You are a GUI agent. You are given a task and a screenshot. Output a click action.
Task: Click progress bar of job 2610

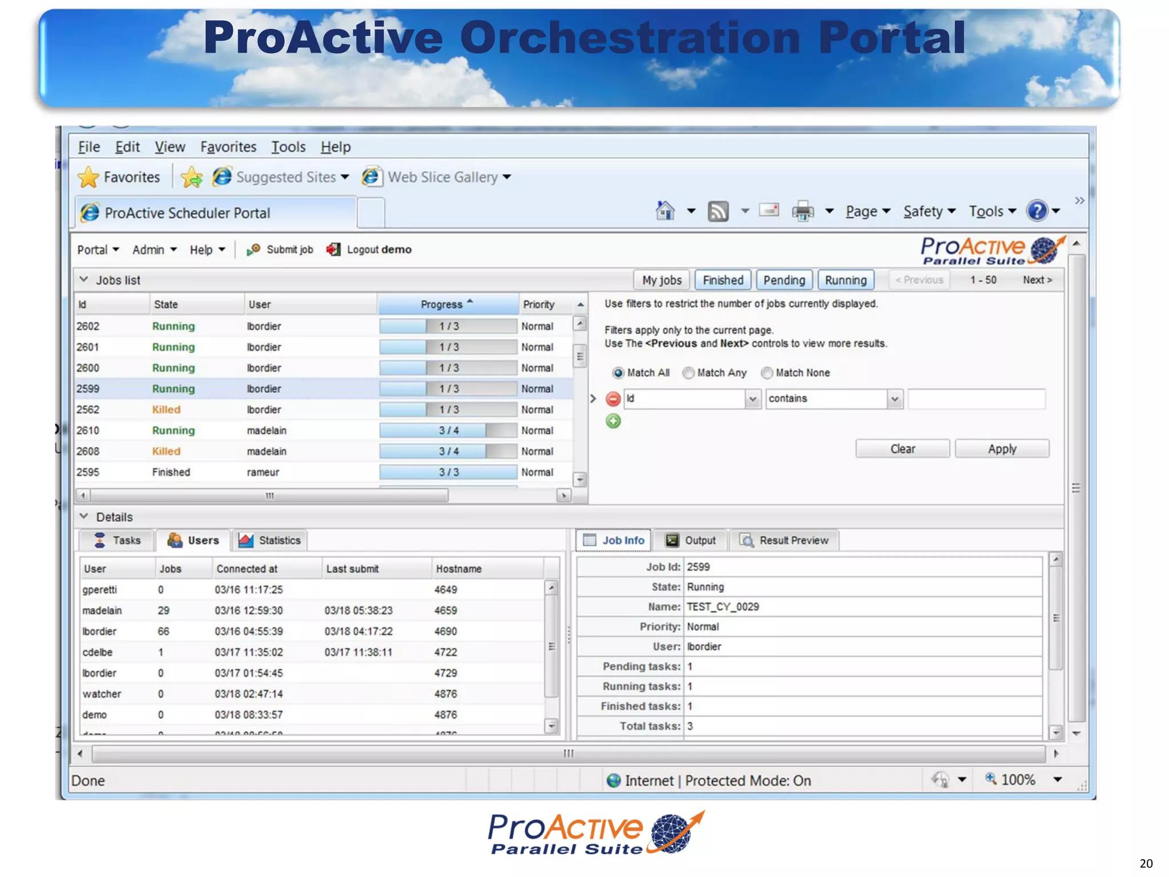click(448, 431)
